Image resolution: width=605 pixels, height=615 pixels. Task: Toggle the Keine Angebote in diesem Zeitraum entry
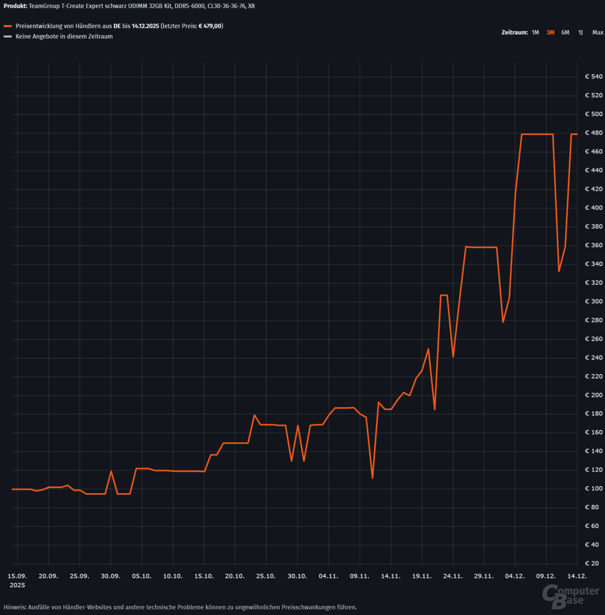coord(64,36)
